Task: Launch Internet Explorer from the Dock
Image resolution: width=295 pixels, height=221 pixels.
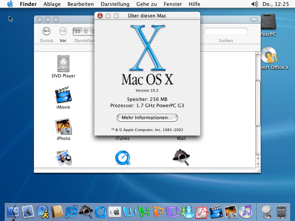Action: point(71,211)
